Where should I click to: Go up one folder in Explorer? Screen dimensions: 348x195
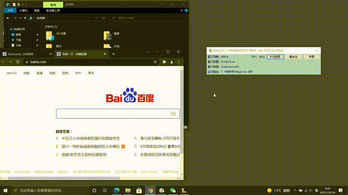click(x=25, y=18)
